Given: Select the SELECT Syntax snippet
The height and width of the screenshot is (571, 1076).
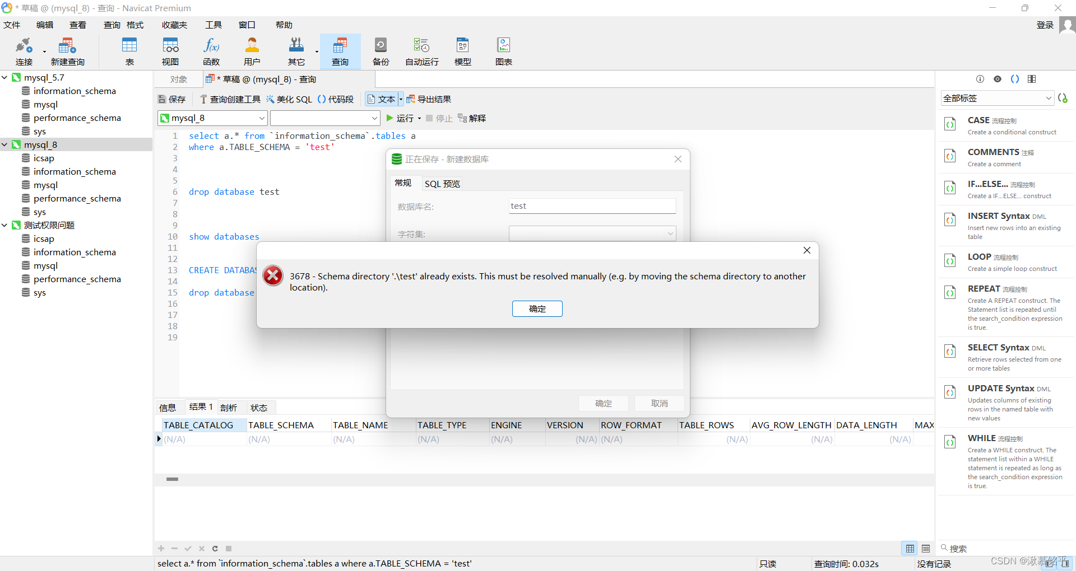Looking at the screenshot, I should [1006, 357].
